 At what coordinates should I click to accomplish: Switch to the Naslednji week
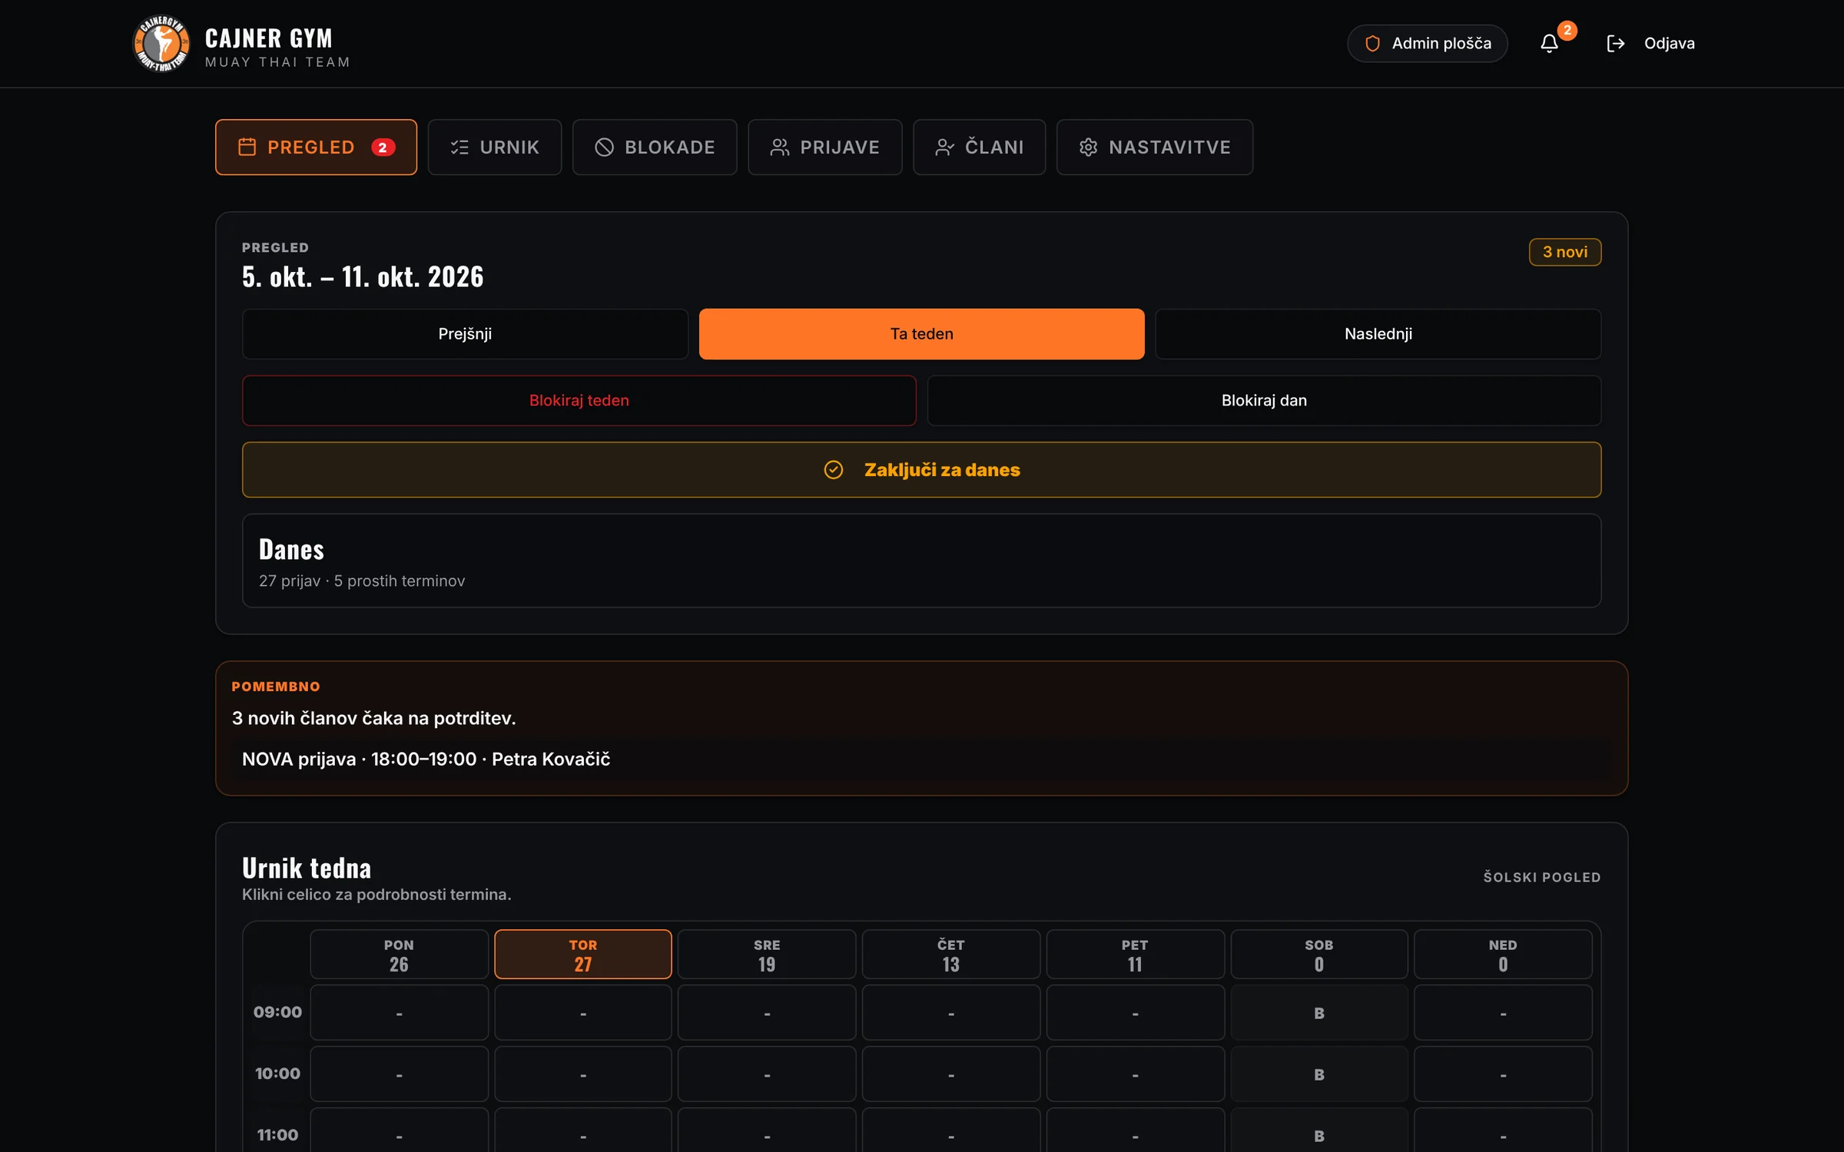[x=1378, y=334]
